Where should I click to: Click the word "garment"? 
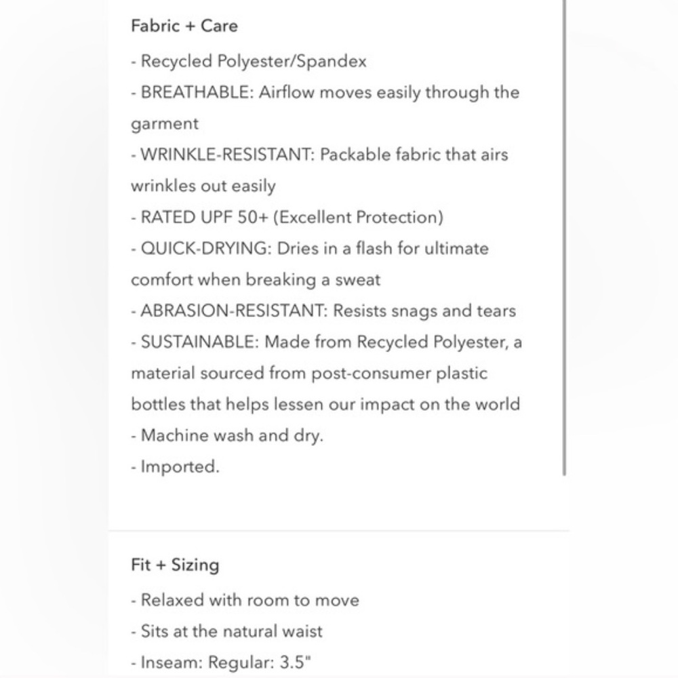click(x=165, y=123)
